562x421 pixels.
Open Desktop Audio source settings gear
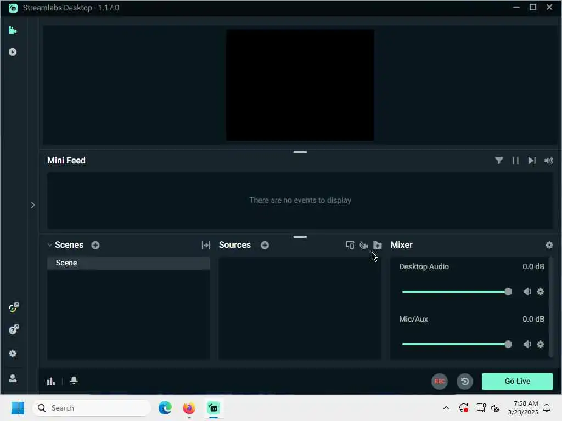pyautogui.click(x=541, y=292)
